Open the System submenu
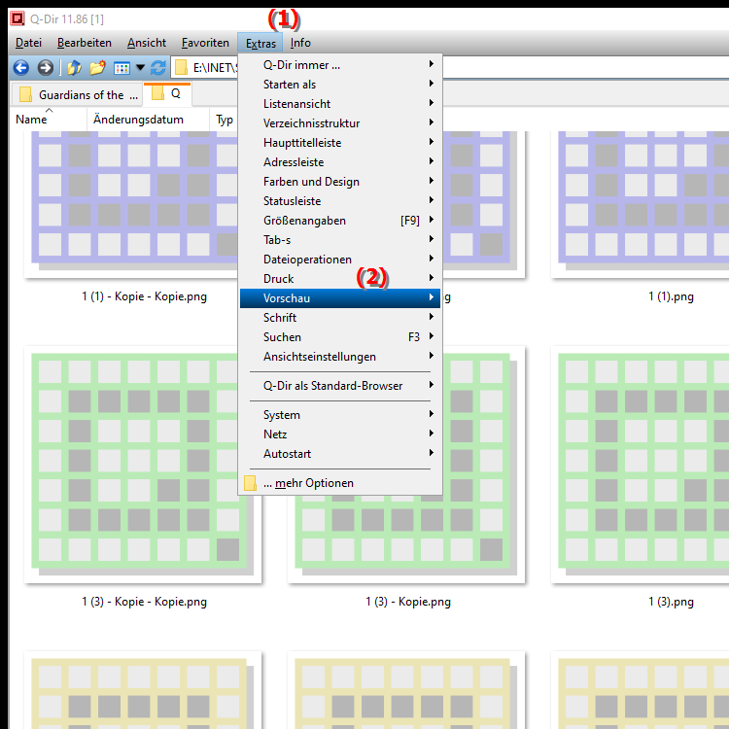The image size is (729, 729). pos(340,415)
